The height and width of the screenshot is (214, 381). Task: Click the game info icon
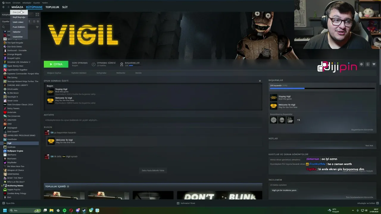tap(368, 64)
